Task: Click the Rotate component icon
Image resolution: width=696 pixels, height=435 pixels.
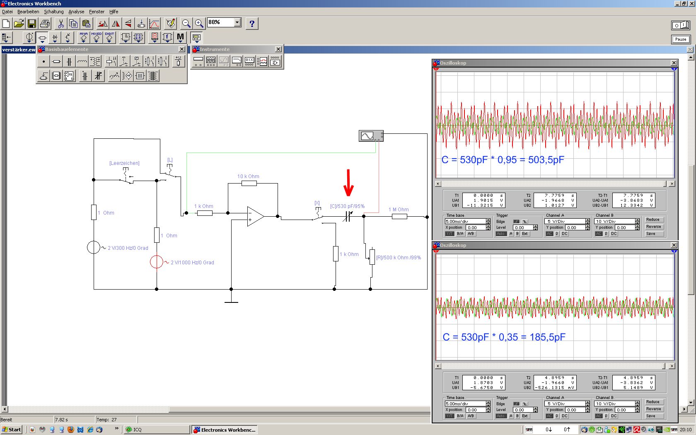Action: point(102,23)
